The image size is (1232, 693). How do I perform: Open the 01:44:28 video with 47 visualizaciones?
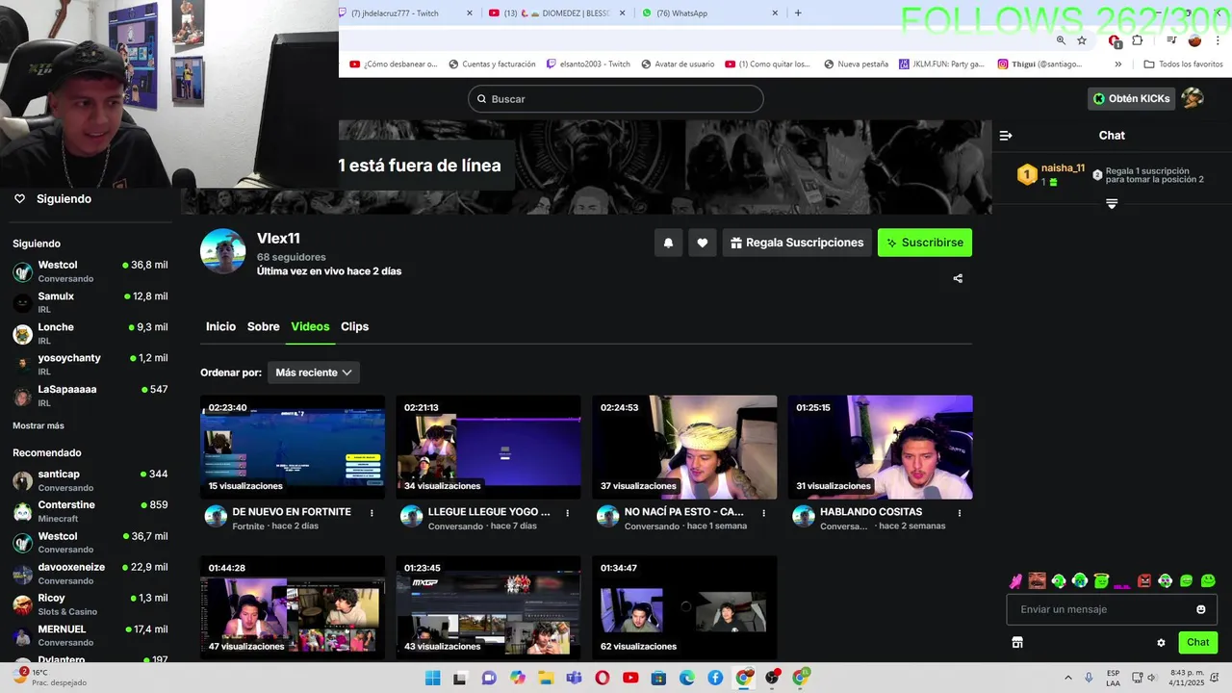(x=293, y=607)
